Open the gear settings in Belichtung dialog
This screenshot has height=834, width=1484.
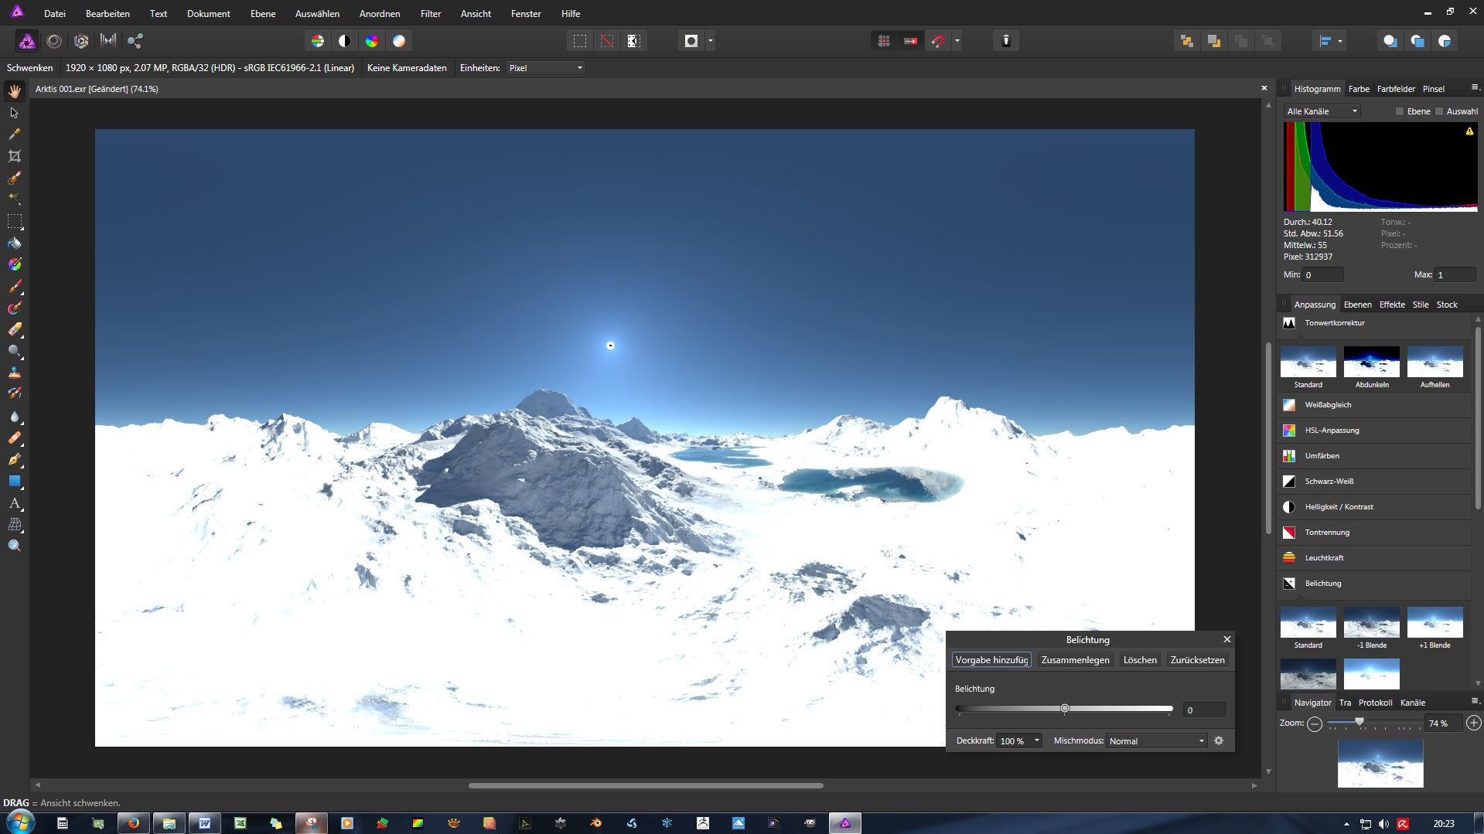1219,740
